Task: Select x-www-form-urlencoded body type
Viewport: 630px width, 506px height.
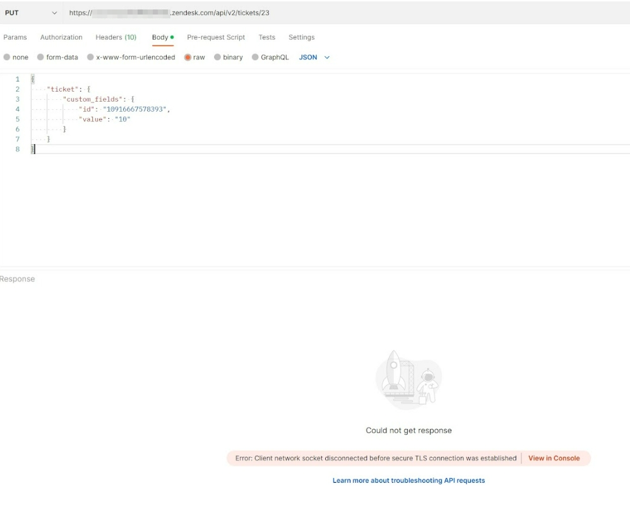Action: [x=91, y=57]
